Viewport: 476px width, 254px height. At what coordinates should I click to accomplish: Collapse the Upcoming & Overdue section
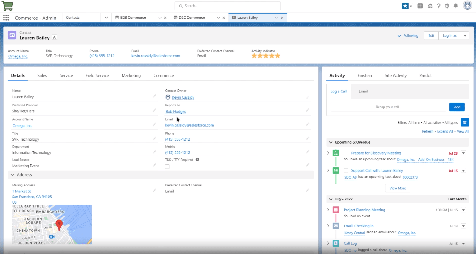tap(331, 142)
